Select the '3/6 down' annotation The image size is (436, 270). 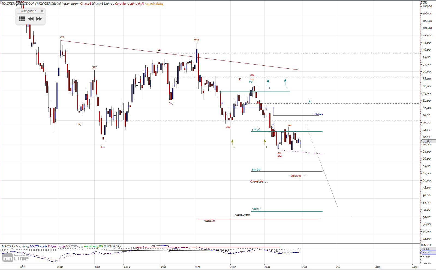[x=318, y=114]
